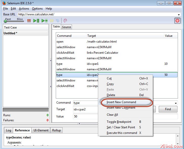184x149 pixels.
Task: Click the Base URL input field
Action: click(x=97, y=14)
